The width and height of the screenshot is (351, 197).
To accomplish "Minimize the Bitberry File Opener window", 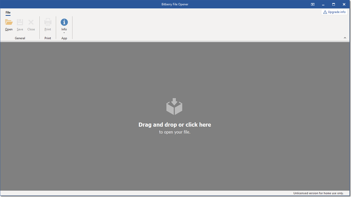I will pos(323,4).
